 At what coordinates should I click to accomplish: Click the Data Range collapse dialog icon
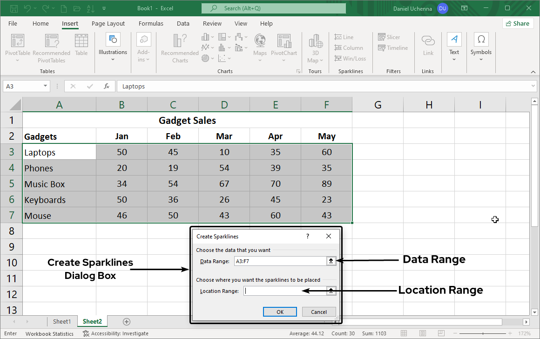(x=331, y=261)
